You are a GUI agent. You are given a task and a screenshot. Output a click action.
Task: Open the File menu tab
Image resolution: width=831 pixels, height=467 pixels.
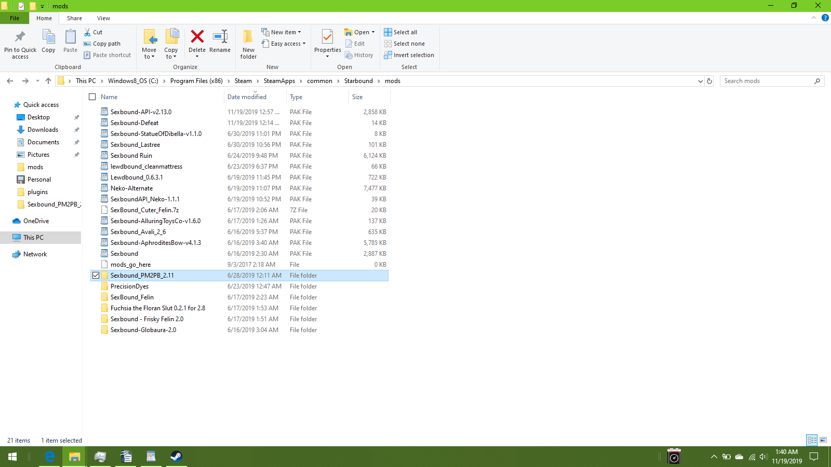(x=15, y=18)
